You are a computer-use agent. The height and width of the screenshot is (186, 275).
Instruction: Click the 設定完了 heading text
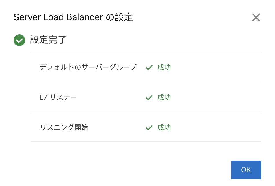[x=48, y=40]
